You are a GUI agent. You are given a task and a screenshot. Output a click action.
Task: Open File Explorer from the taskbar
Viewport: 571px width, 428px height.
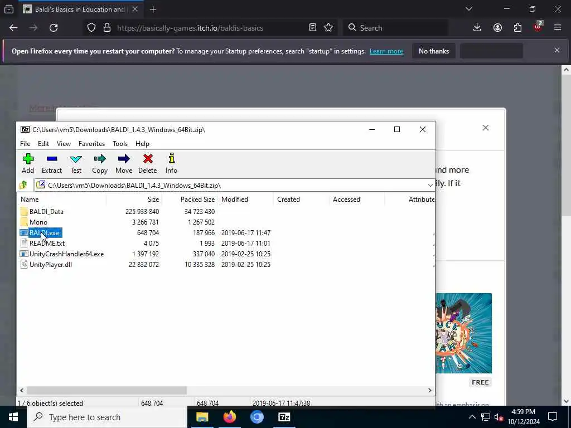pos(202,417)
